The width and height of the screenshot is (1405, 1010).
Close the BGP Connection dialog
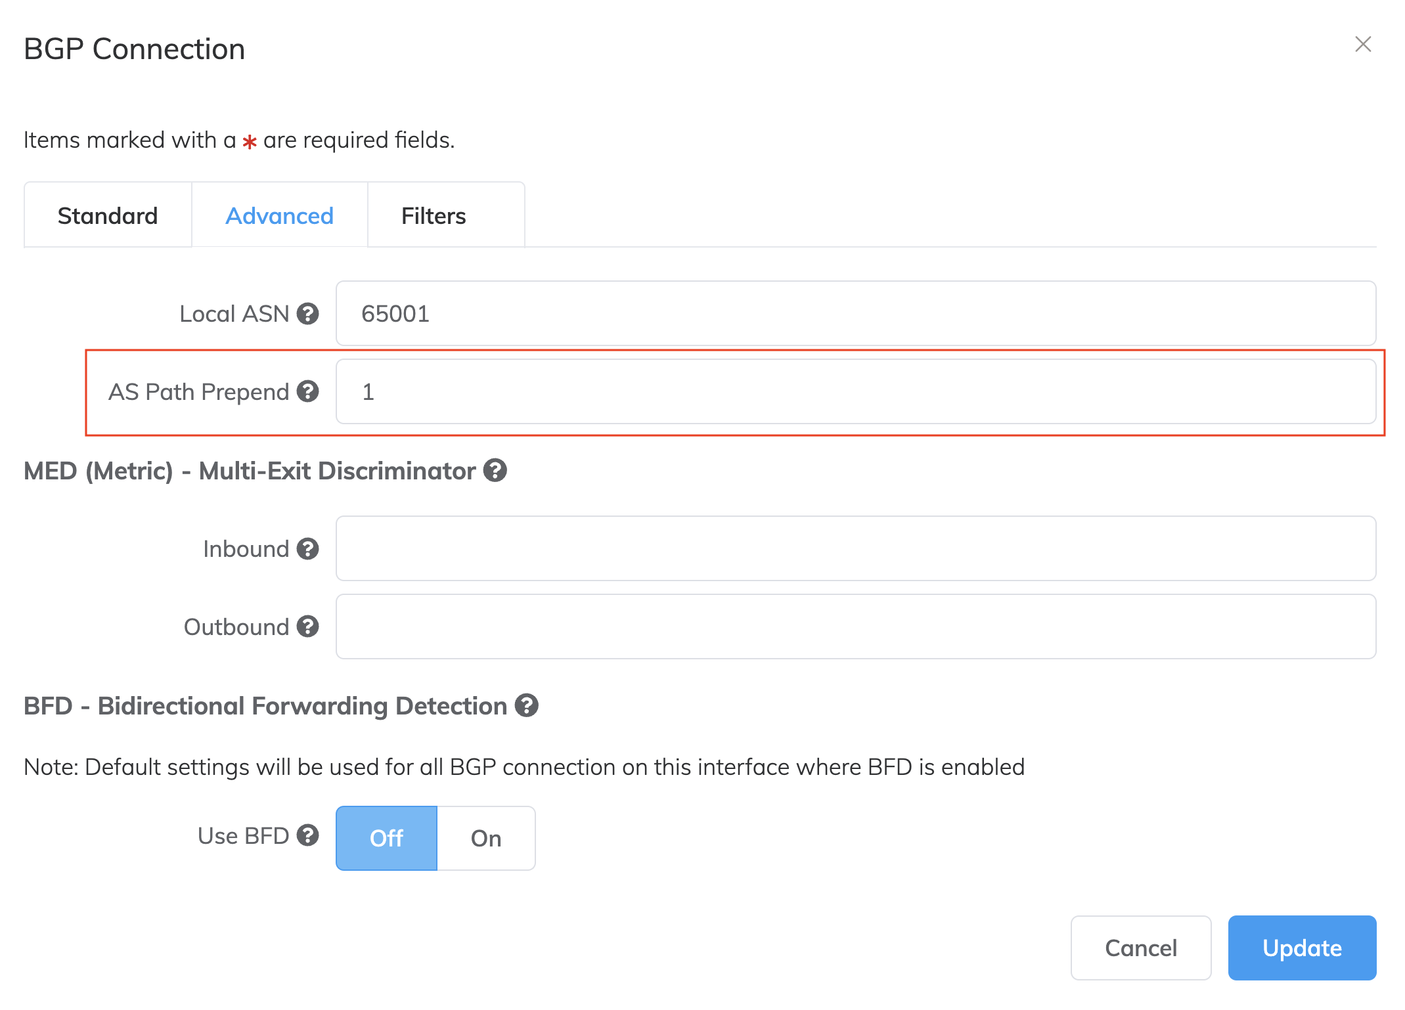(1364, 45)
